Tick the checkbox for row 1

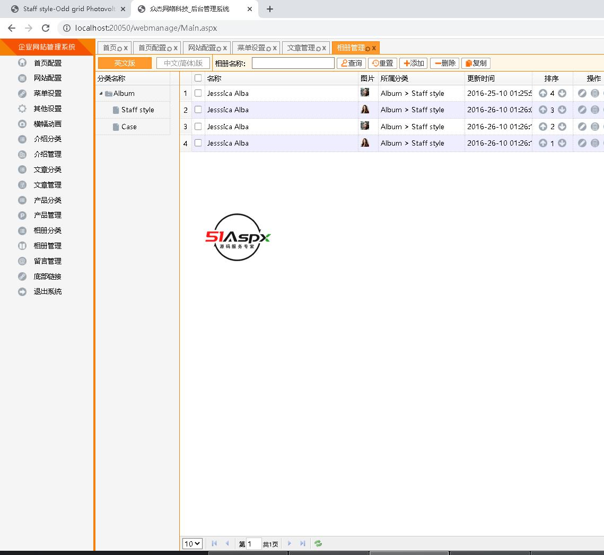tap(198, 93)
